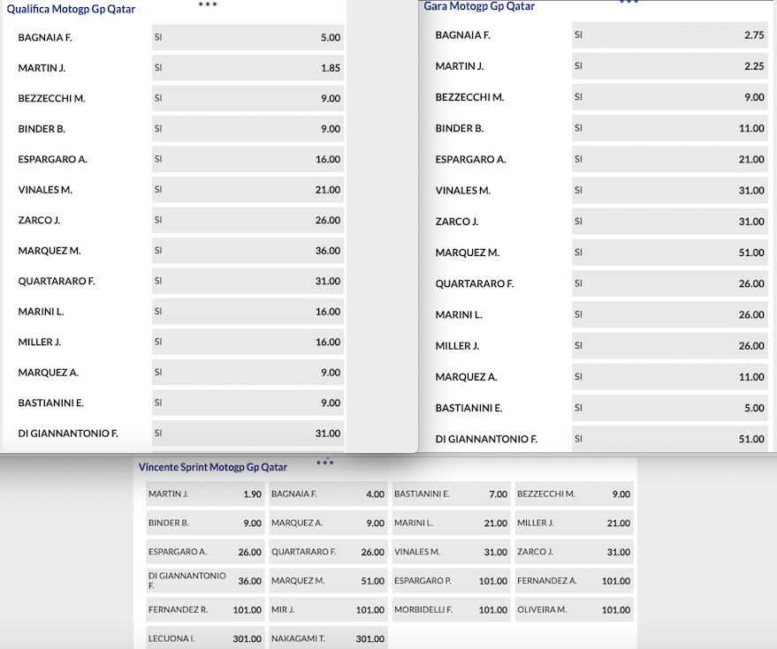Image resolution: width=777 pixels, height=649 pixels.
Task: Expand the Gara Motogp Gp Qatar header
Action: 479,6
